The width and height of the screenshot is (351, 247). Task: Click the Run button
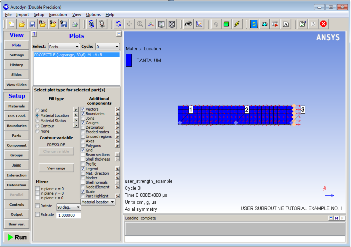pyautogui.click(x=16, y=237)
